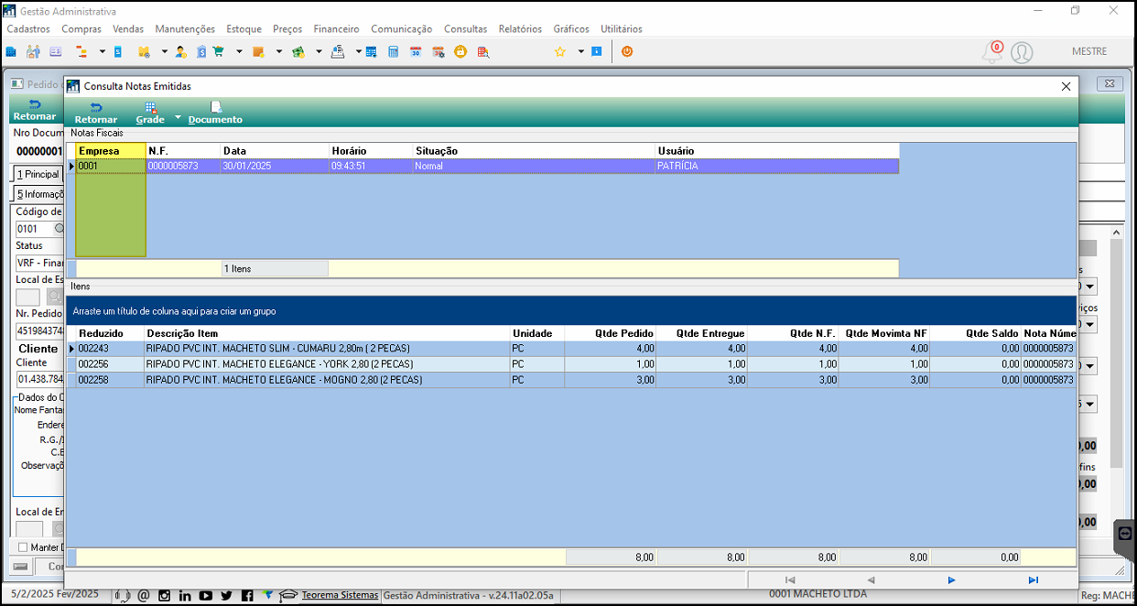This screenshot has height=606, width=1137.
Task: Expand the favorites star dropdown arrow
Action: coord(581,51)
